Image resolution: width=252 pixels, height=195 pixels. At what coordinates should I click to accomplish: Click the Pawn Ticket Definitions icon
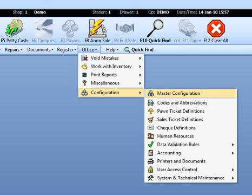151,111
